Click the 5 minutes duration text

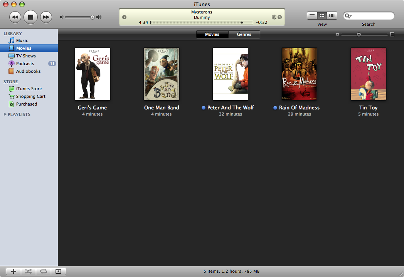369,114
